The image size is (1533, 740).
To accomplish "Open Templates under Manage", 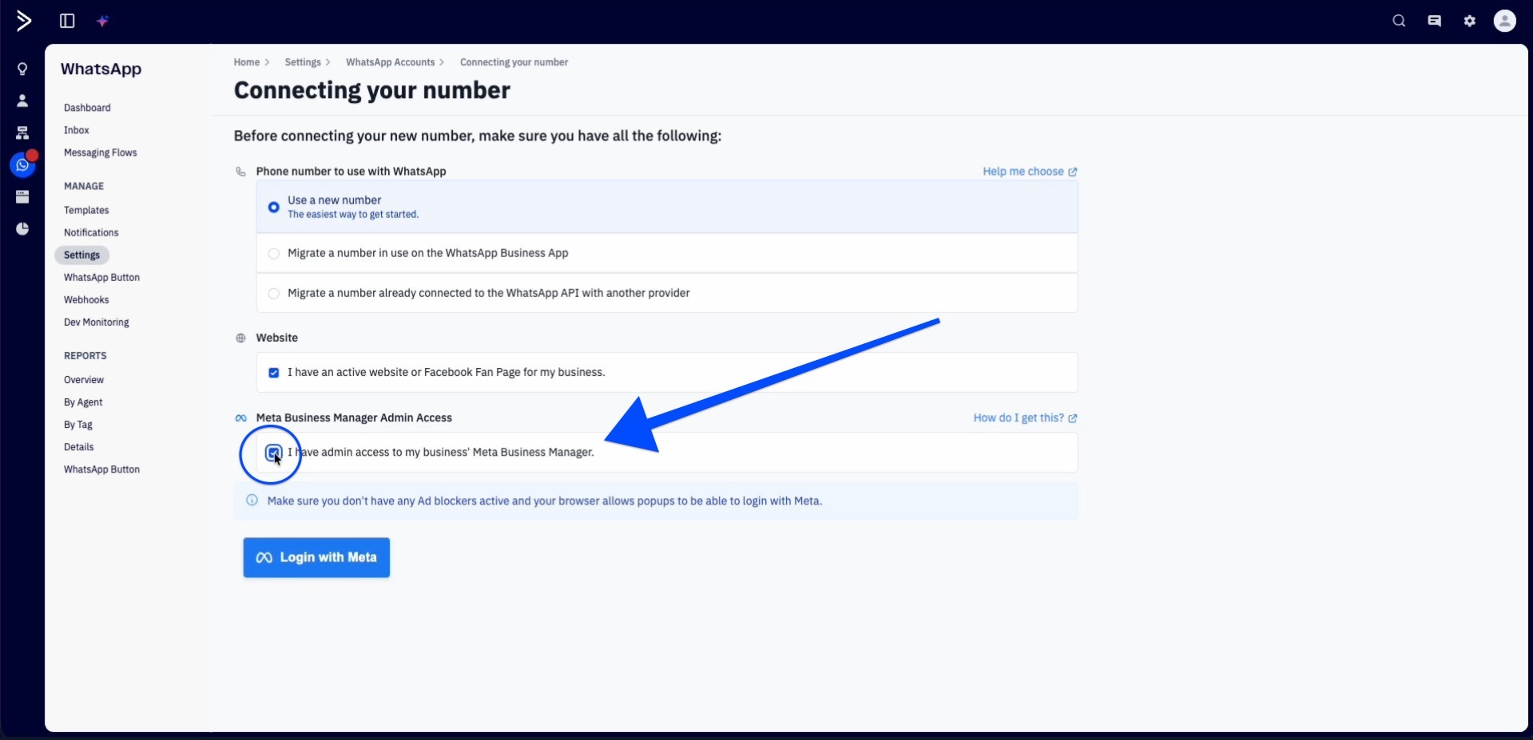I will click(x=86, y=210).
